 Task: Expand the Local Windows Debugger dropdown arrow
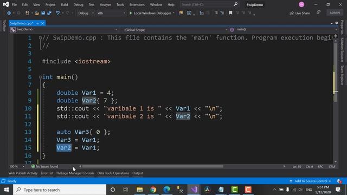pos(173,13)
